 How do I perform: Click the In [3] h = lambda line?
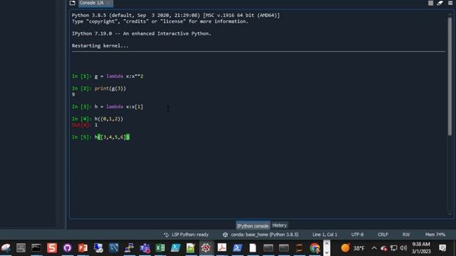click(x=108, y=107)
